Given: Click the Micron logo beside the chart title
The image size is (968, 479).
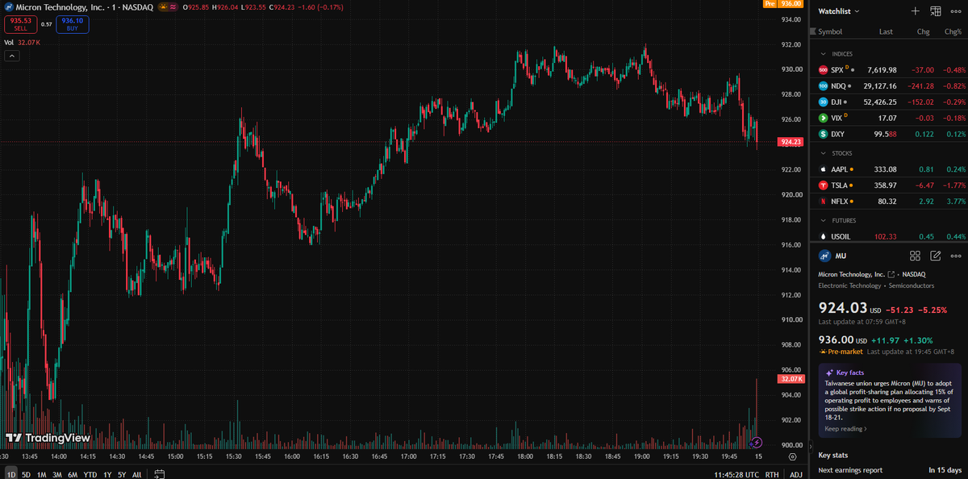Looking at the screenshot, I should 8,6.
